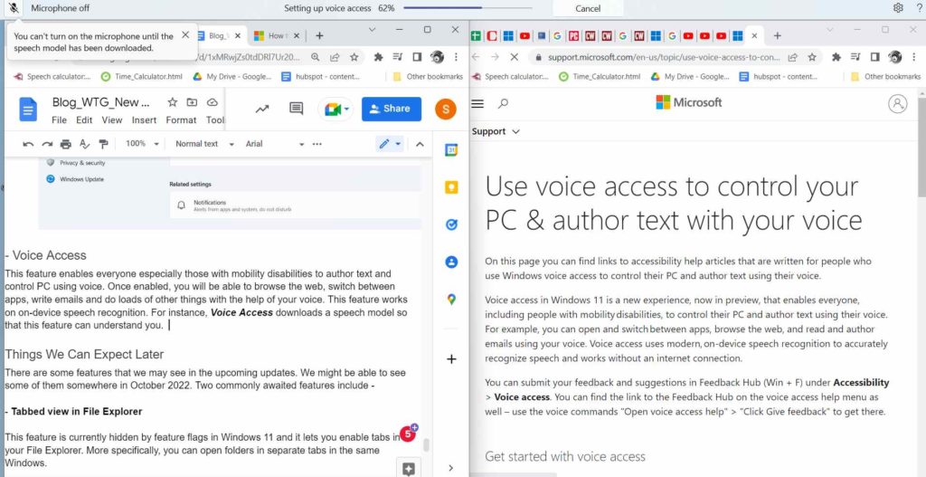
Task: Sign in via Microsoft account icon
Action: pyautogui.click(x=897, y=103)
